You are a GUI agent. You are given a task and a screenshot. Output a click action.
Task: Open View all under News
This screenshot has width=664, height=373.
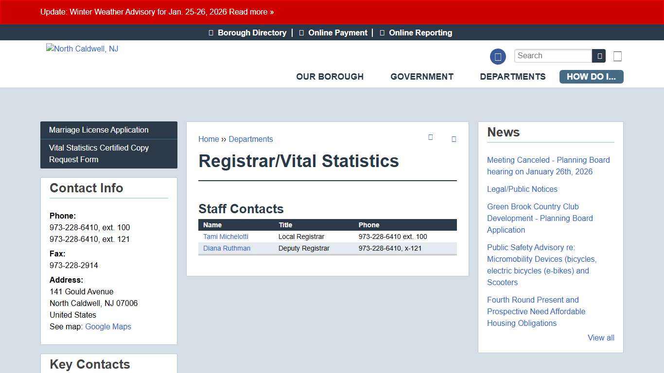point(601,338)
